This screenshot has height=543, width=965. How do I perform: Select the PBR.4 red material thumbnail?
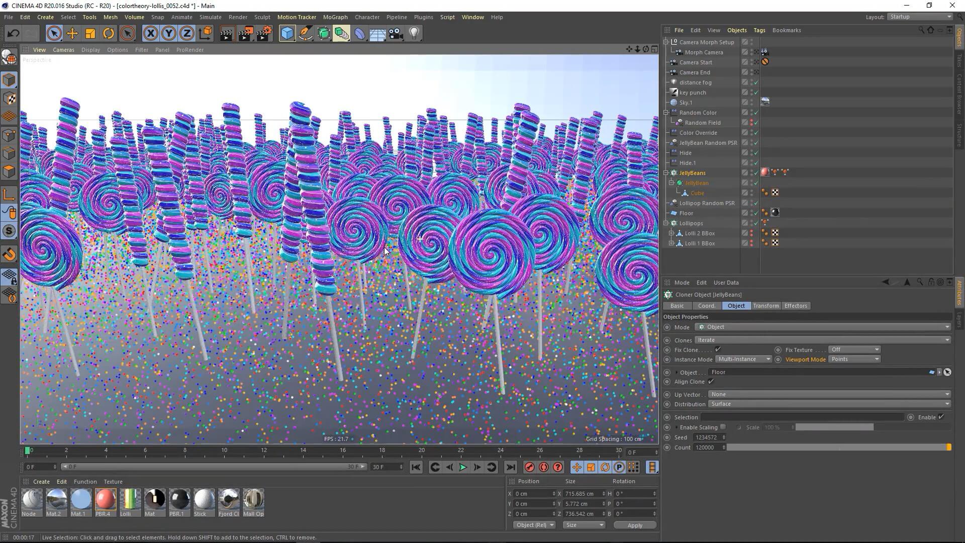click(105, 500)
